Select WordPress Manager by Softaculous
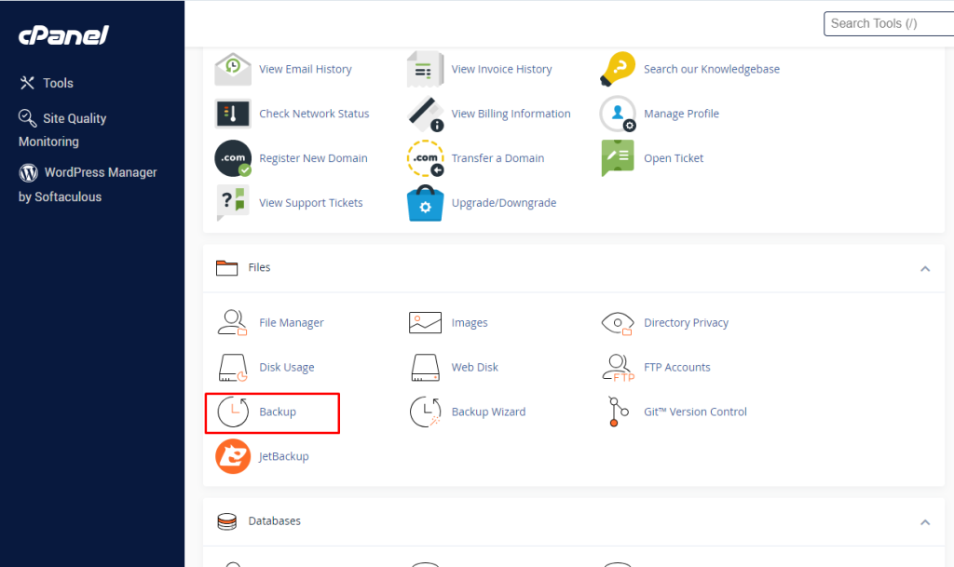This screenshot has width=954, height=567. pos(88,183)
